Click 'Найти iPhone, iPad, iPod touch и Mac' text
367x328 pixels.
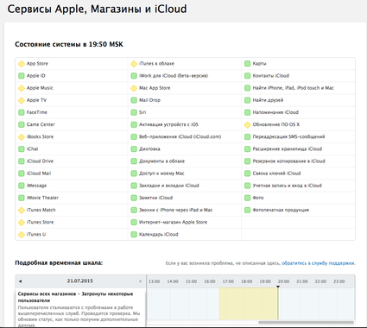[293, 88]
